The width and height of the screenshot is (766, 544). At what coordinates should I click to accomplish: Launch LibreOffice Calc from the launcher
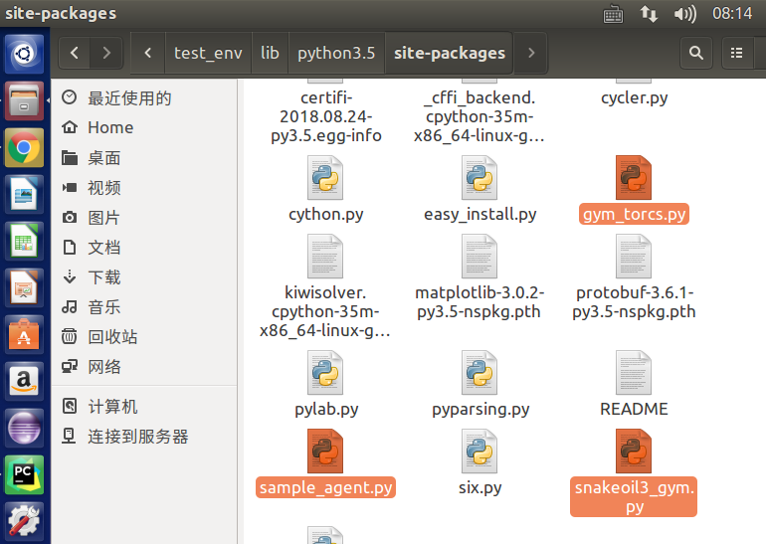25,242
